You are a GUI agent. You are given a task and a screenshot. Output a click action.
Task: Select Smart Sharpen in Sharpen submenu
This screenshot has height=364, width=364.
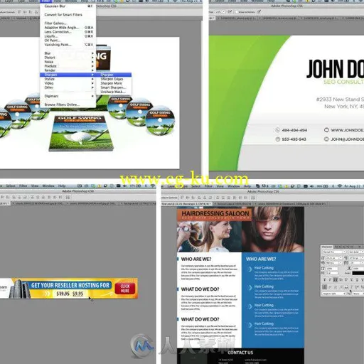tap(114, 87)
